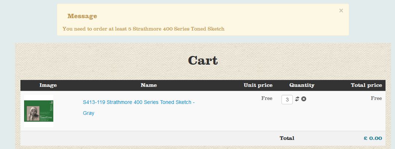Select the Total price column header
The height and width of the screenshot is (149, 395).
366,85
